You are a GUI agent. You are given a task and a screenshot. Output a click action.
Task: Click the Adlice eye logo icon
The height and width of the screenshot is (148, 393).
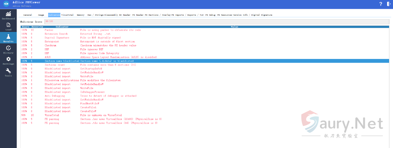(6, 4)
